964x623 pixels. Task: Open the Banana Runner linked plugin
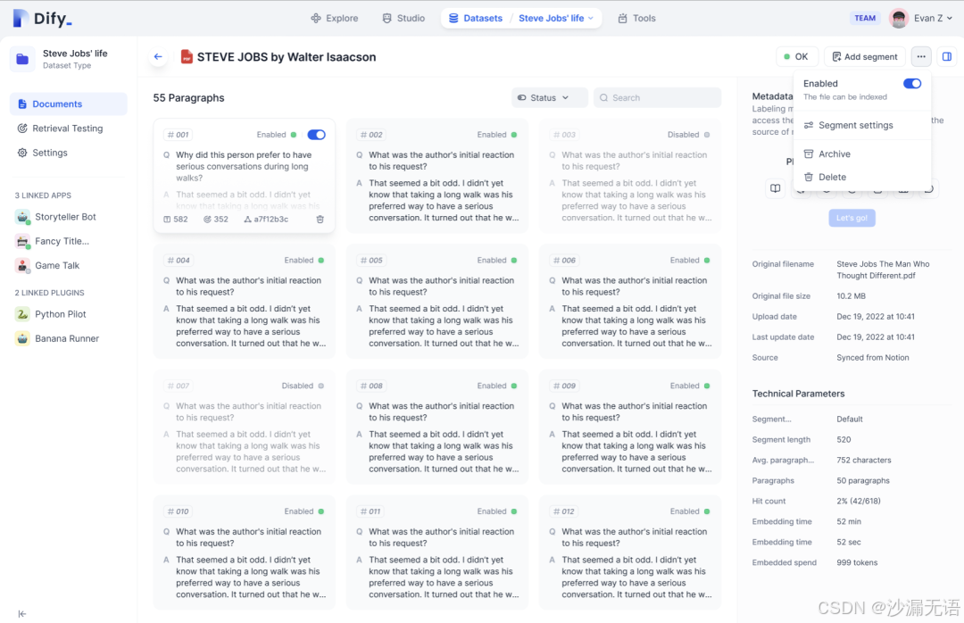click(66, 338)
